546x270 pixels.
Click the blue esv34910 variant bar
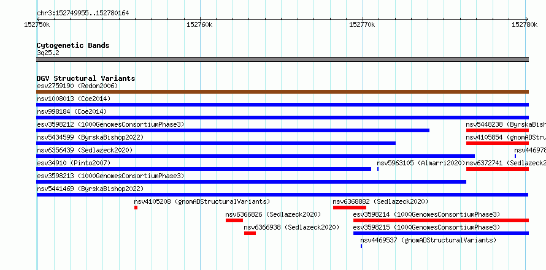pos(204,169)
